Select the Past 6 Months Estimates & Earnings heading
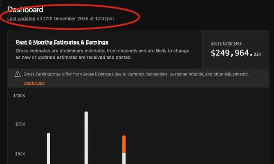The height and width of the screenshot is (164, 274). pos(62,42)
